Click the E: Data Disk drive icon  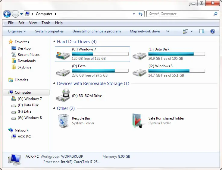tap(139, 56)
